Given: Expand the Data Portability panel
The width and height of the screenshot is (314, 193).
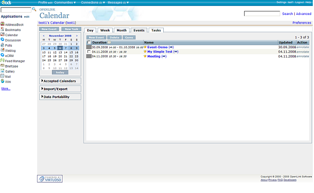Looking at the screenshot, I should 60,96.
